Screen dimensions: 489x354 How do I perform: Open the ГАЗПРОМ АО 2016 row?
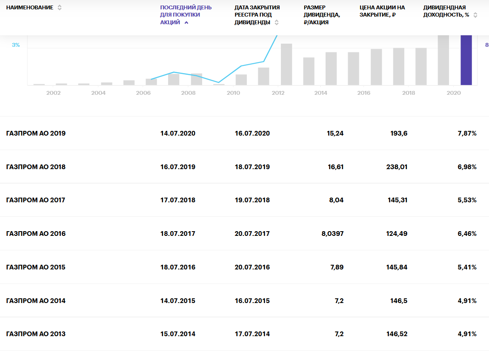(244, 233)
